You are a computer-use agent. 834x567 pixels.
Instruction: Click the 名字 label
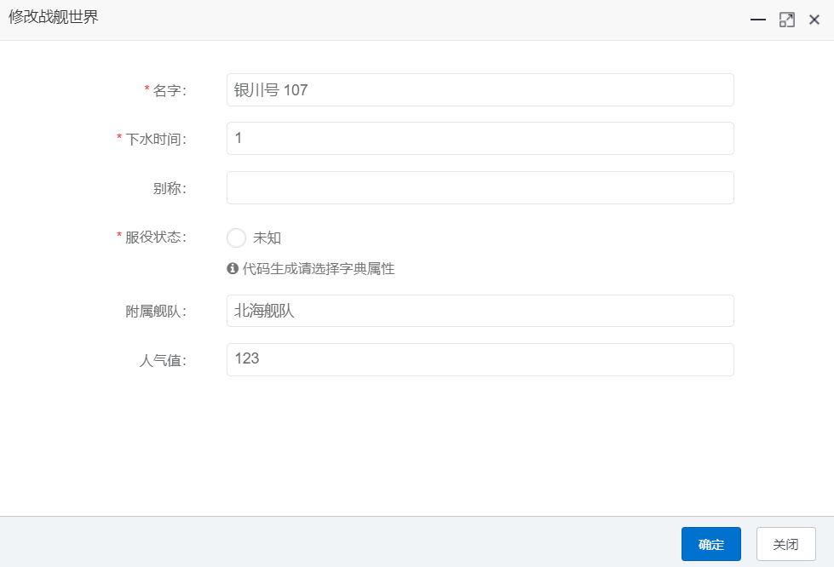coord(170,90)
